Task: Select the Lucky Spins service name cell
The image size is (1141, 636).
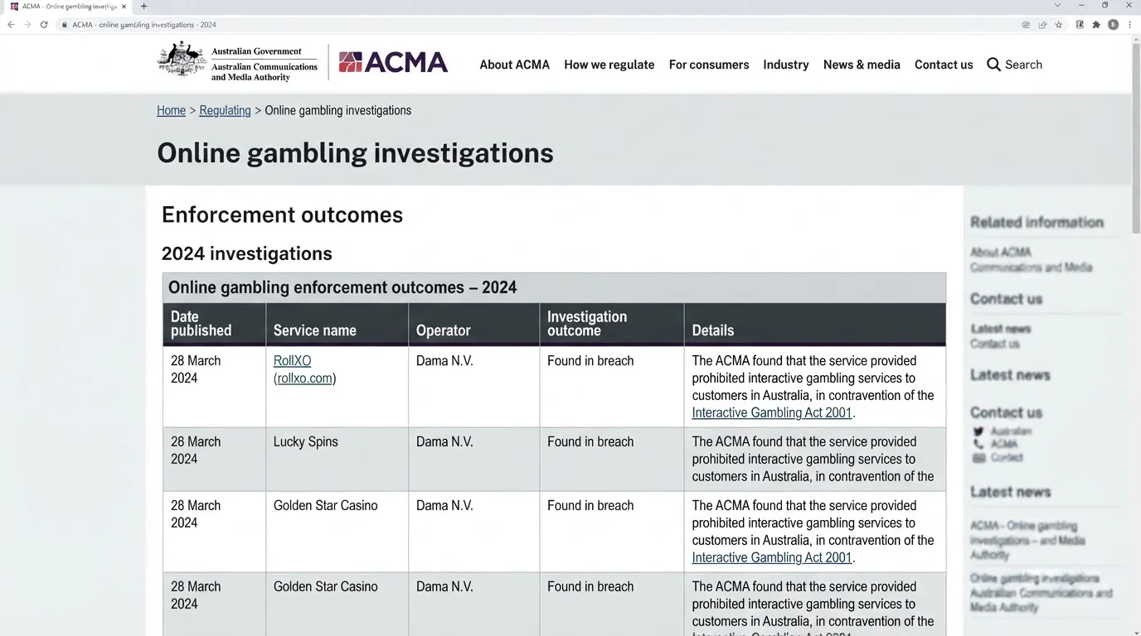Action: 337,460
